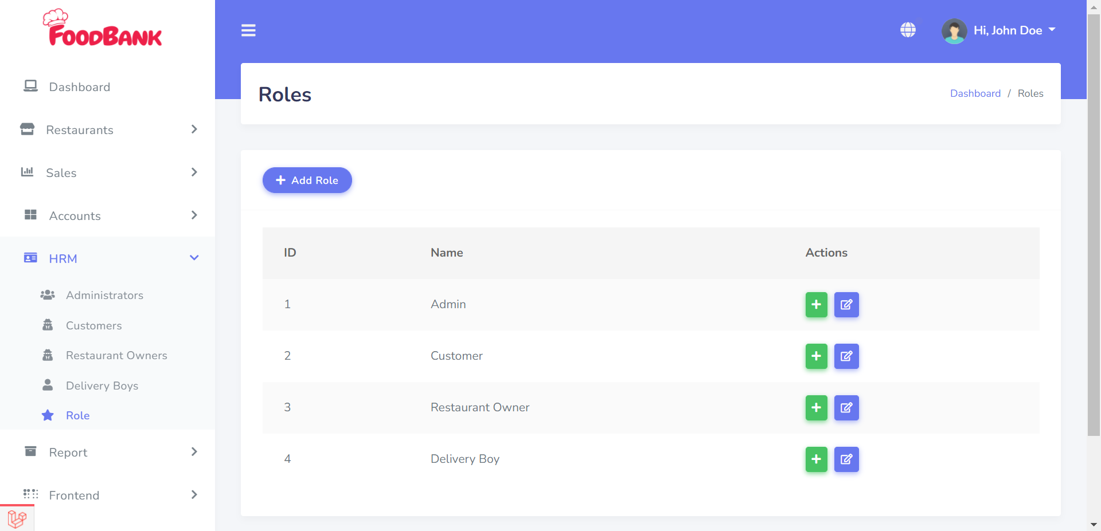Click the Restaurants store icon
Screen dimensions: 1101x531
pyautogui.click(x=27, y=129)
